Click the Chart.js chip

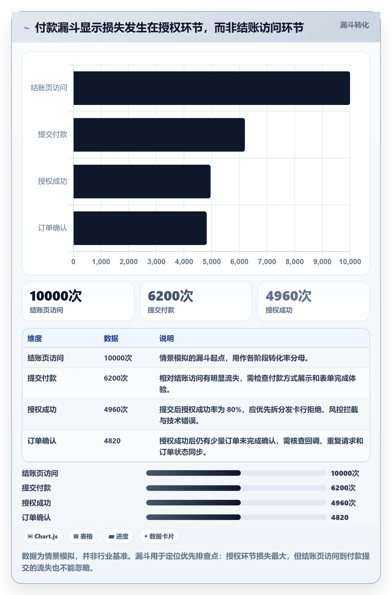43,536
